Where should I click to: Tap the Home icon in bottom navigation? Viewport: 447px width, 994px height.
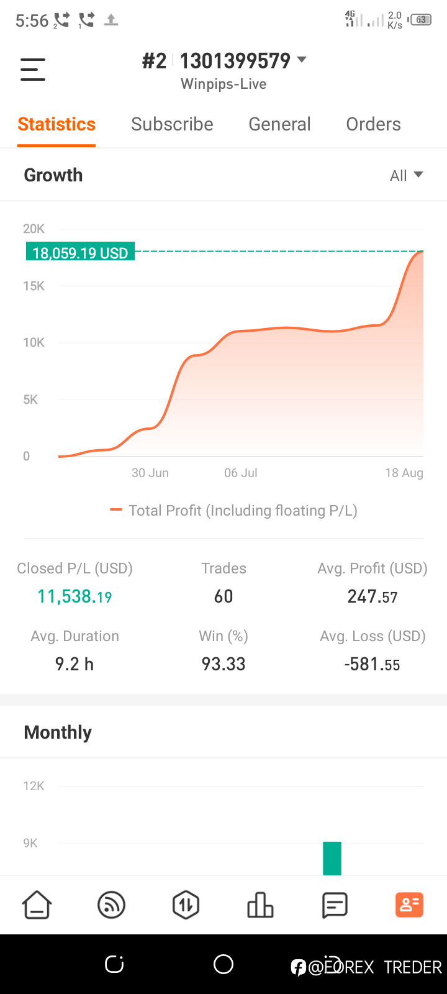(37, 905)
